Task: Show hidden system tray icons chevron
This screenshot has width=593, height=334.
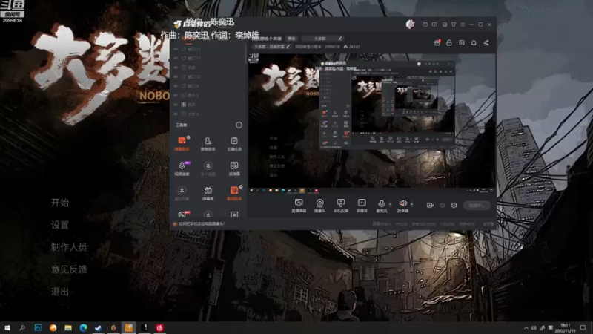Action: pyautogui.click(x=526, y=327)
